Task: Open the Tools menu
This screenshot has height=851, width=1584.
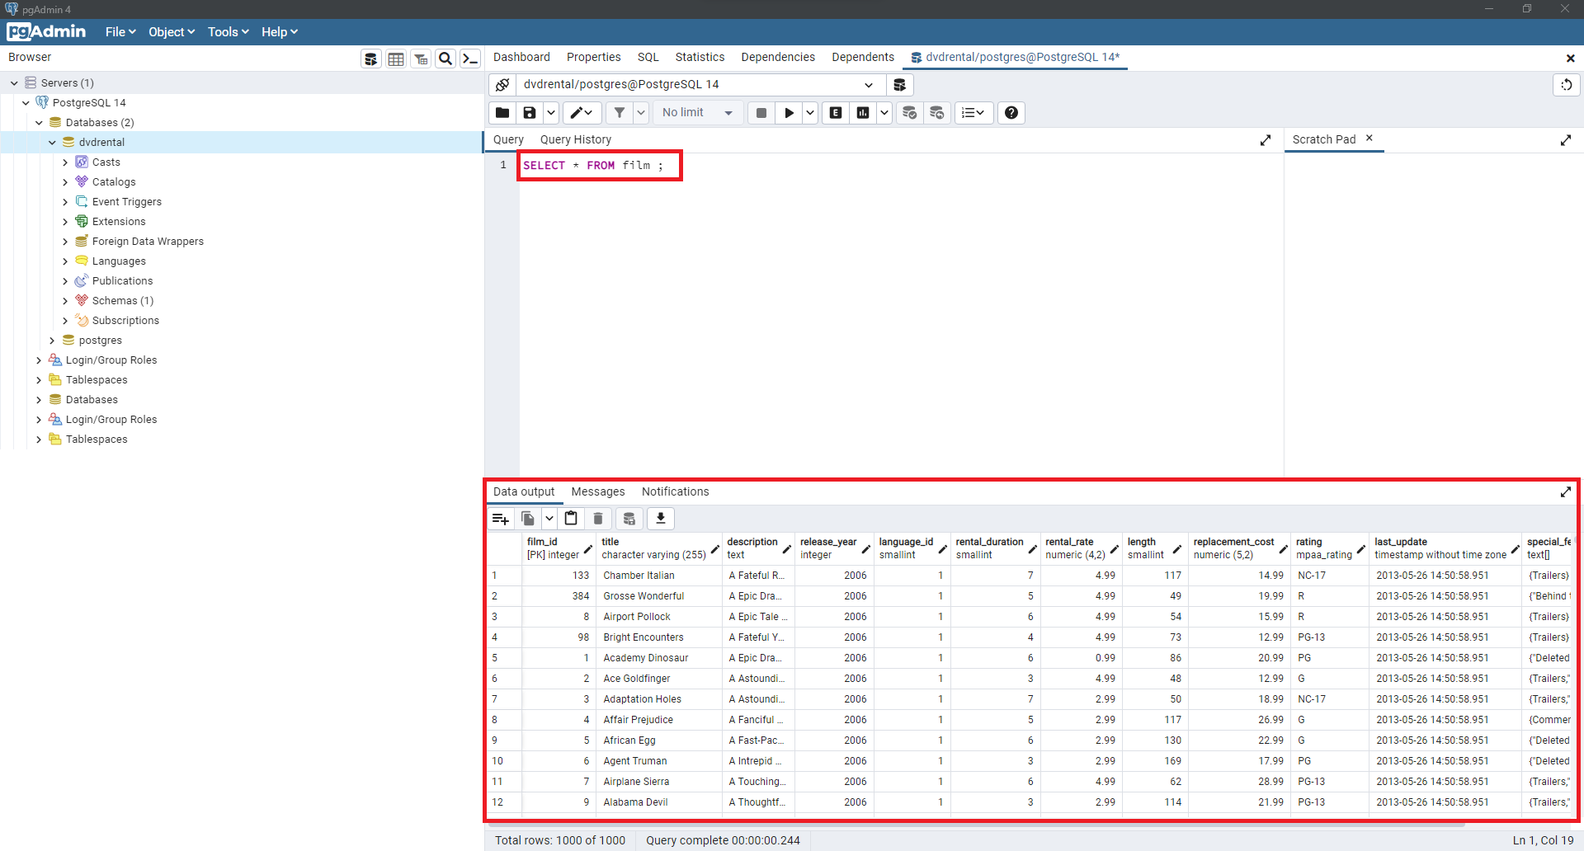Action: tap(228, 31)
